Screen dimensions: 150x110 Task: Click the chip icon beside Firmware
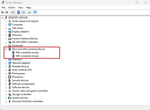10,35
